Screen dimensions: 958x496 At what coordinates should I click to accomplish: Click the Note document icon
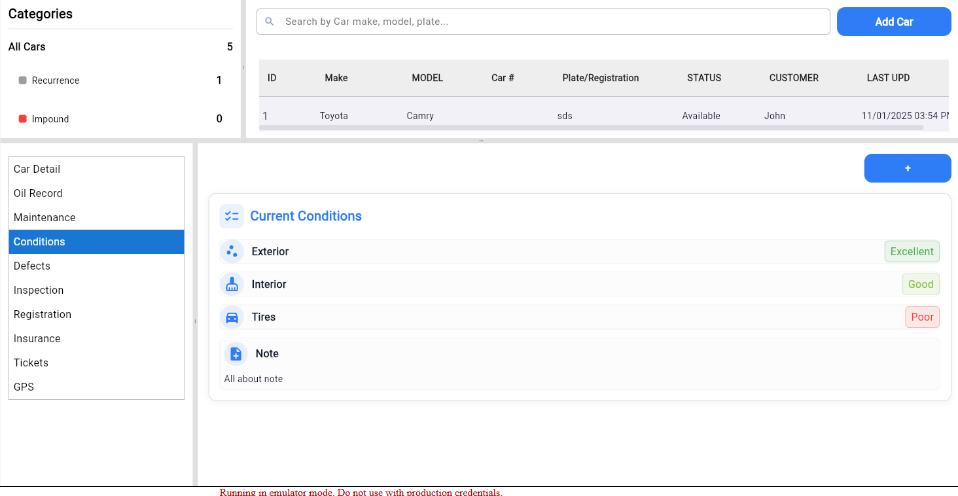pos(236,353)
